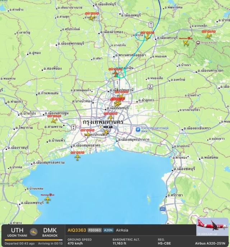This screenshot has width=230, height=247.
Task: Tap the อ.ศรีราชา map label
Action: (175, 195)
